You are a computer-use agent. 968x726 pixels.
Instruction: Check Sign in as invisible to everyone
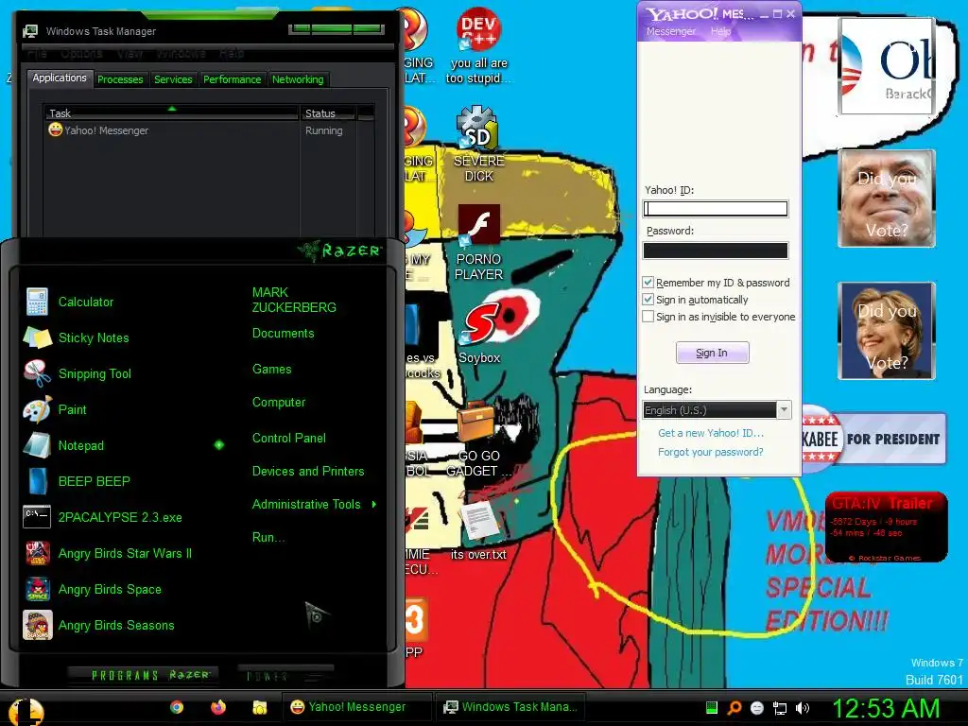pos(648,317)
